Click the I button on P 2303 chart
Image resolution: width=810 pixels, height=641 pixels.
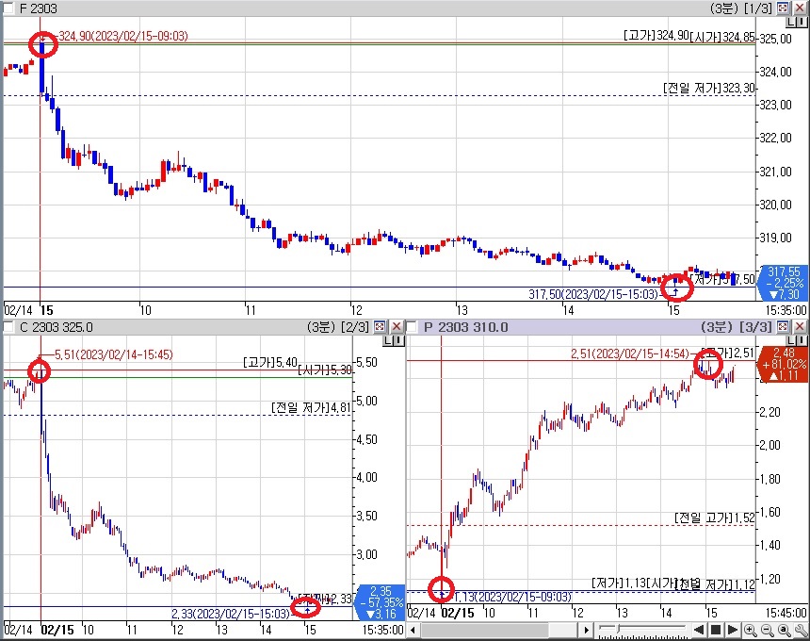[x=802, y=340]
